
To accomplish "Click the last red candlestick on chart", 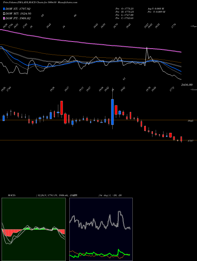I will click(x=181, y=139).
